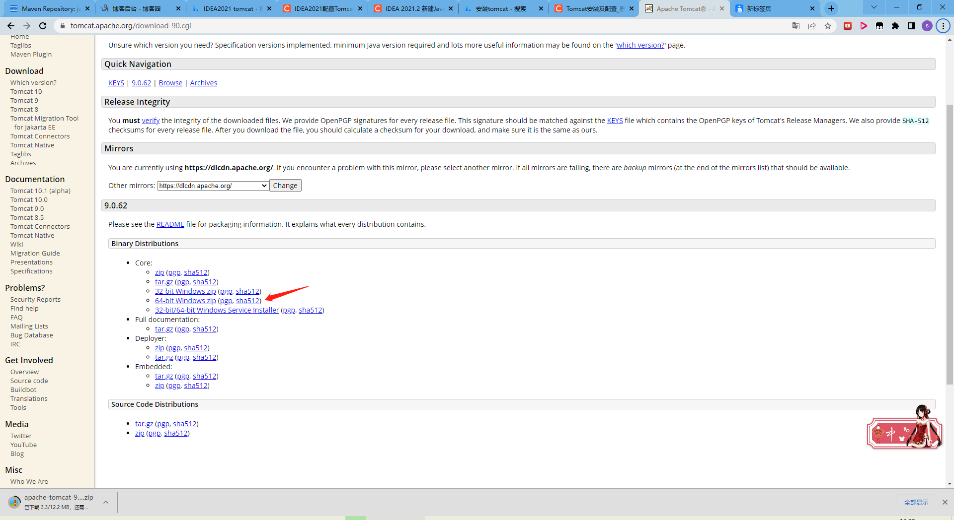Open the tab search dropdown arrow
This screenshot has width=954, height=520.
874,7
